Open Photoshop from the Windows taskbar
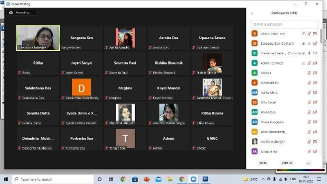The image size is (327, 184). pos(205,179)
